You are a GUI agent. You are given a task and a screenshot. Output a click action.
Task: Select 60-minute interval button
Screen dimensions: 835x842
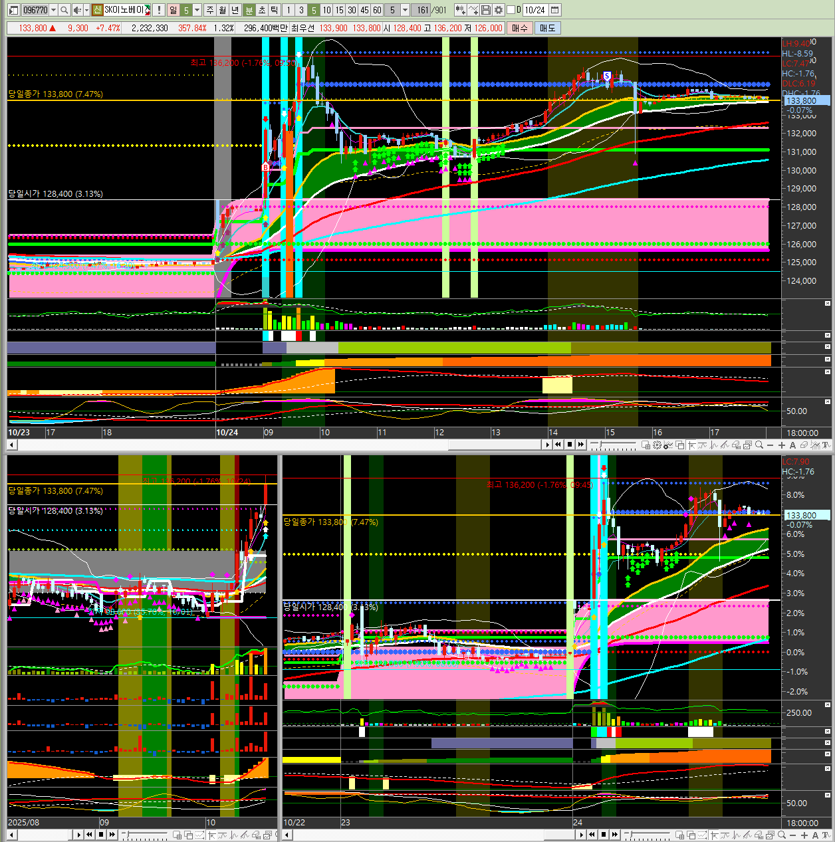[377, 10]
